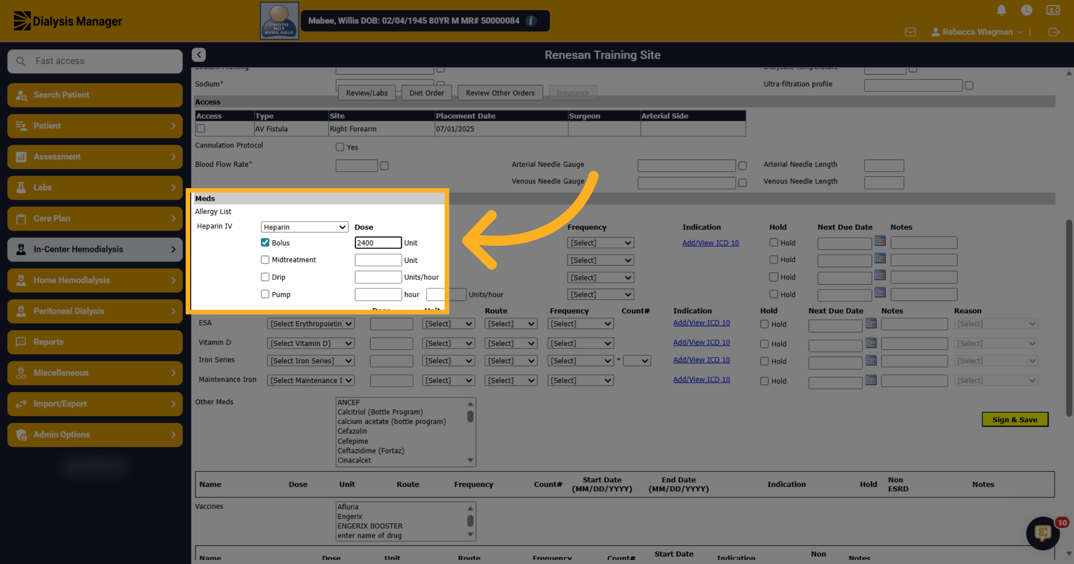Open the chat support bubble icon
1074x564 pixels.
[x=1043, y=533]
